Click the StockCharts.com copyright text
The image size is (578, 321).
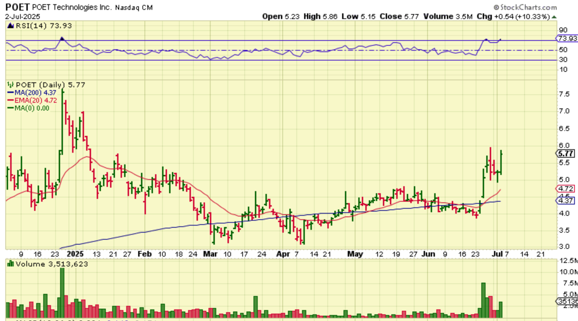[525, 7]
